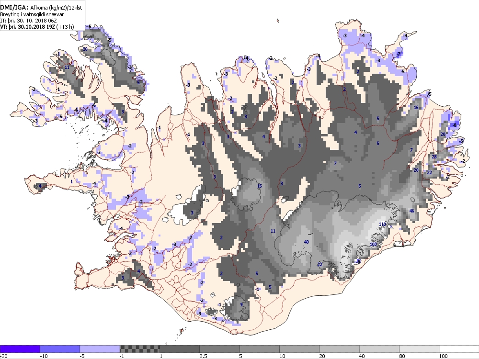Click the '80' label on the legend scale
Viewport: 479px width, 359px height.
[x=402, y=356]
